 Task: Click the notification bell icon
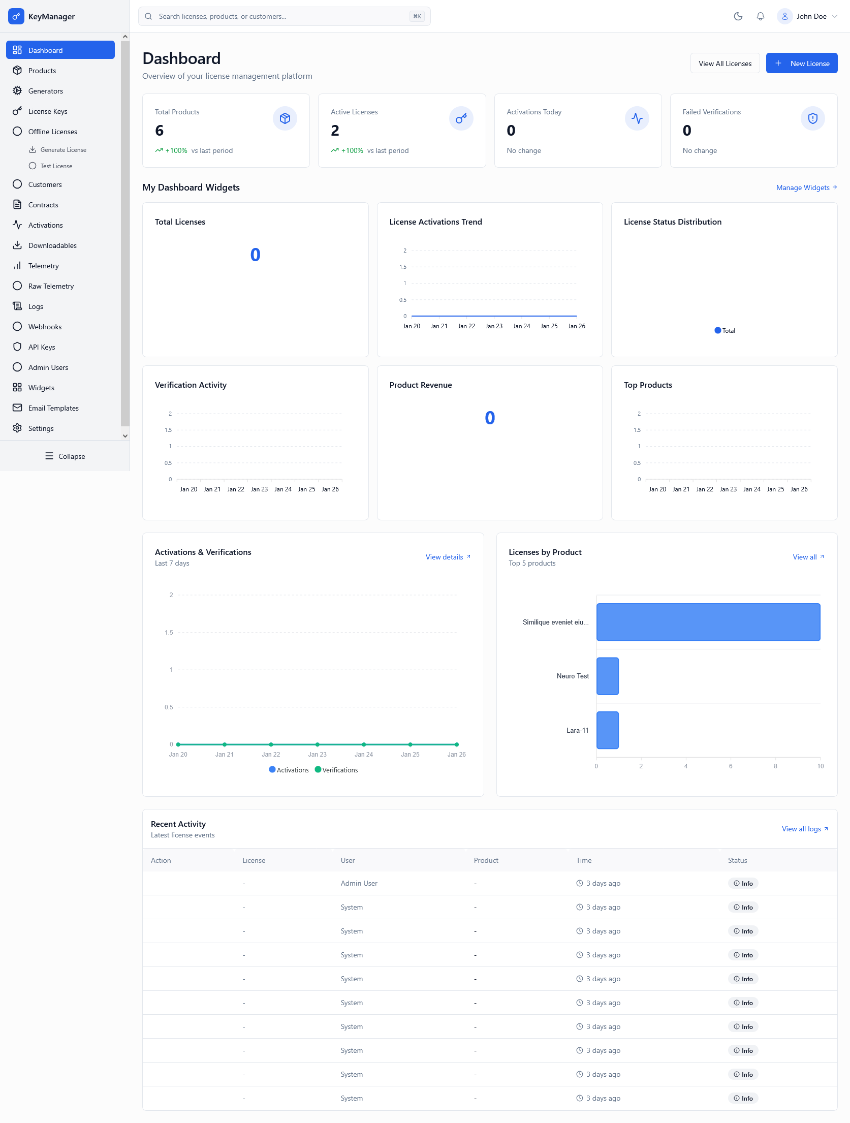(760, 16)
